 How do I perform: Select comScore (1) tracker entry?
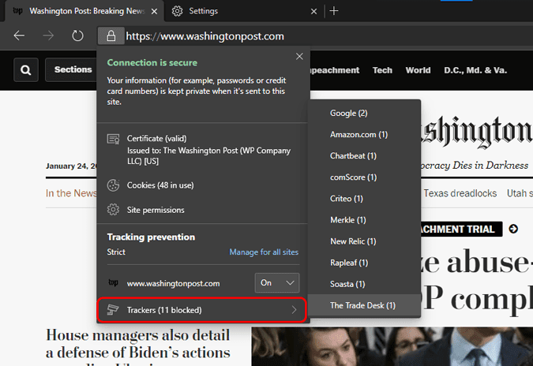(x=364, y=177)
